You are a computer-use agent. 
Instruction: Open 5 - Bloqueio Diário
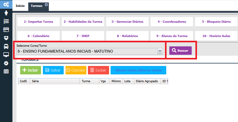(216, 21)
